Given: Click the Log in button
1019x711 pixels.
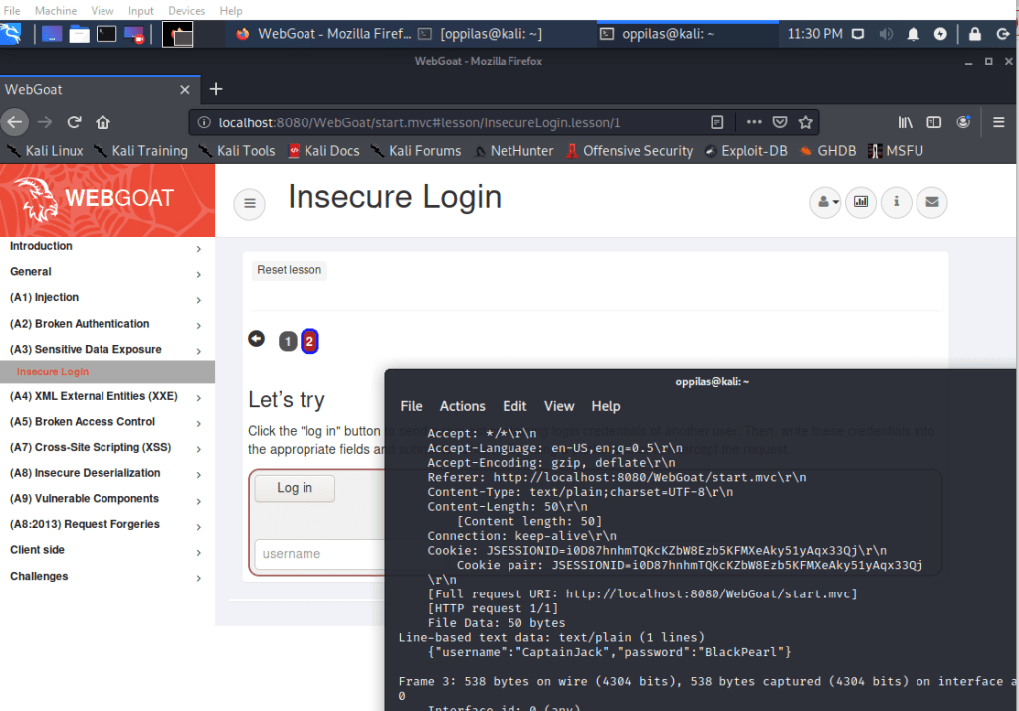Looking at the screenshot, I should pyautogui.click(x=295, y=488).
